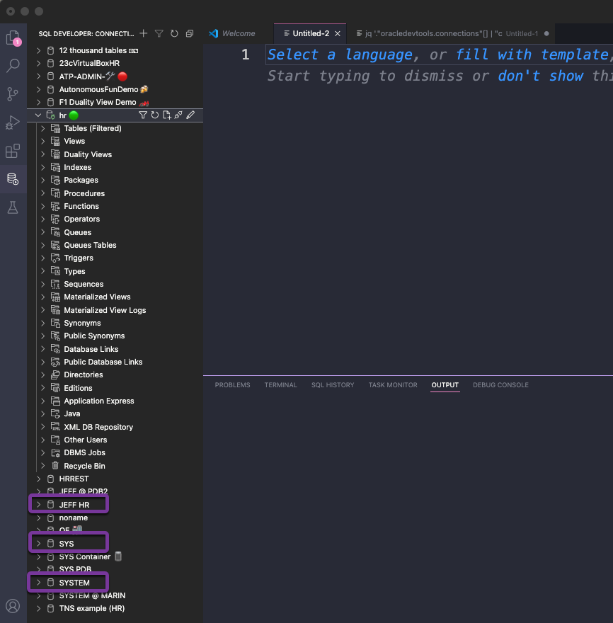
Task: Click the Packages node icon
Action: [56, 180]
